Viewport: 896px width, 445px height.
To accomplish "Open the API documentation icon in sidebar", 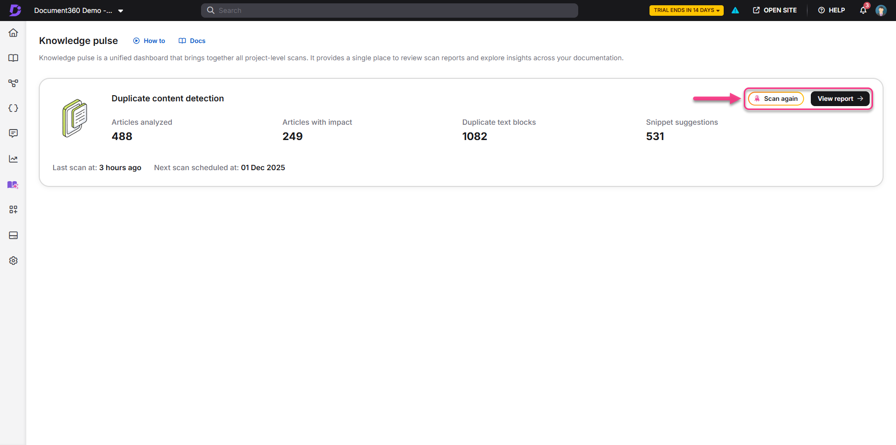I will [13, 108].
